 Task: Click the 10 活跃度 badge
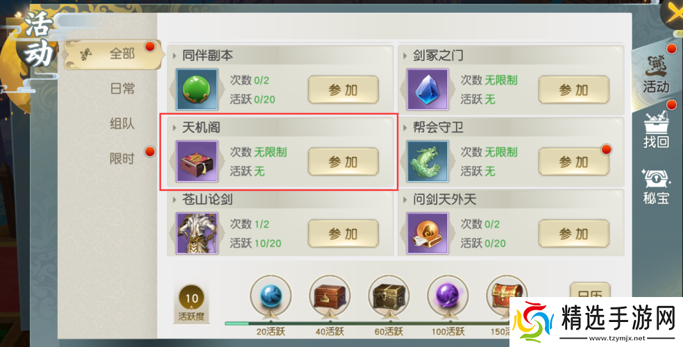192,303
